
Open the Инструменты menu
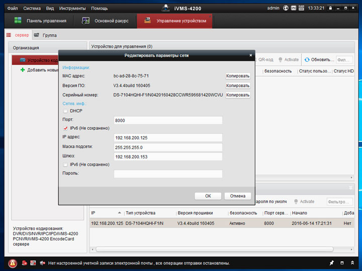pos(72,8)
